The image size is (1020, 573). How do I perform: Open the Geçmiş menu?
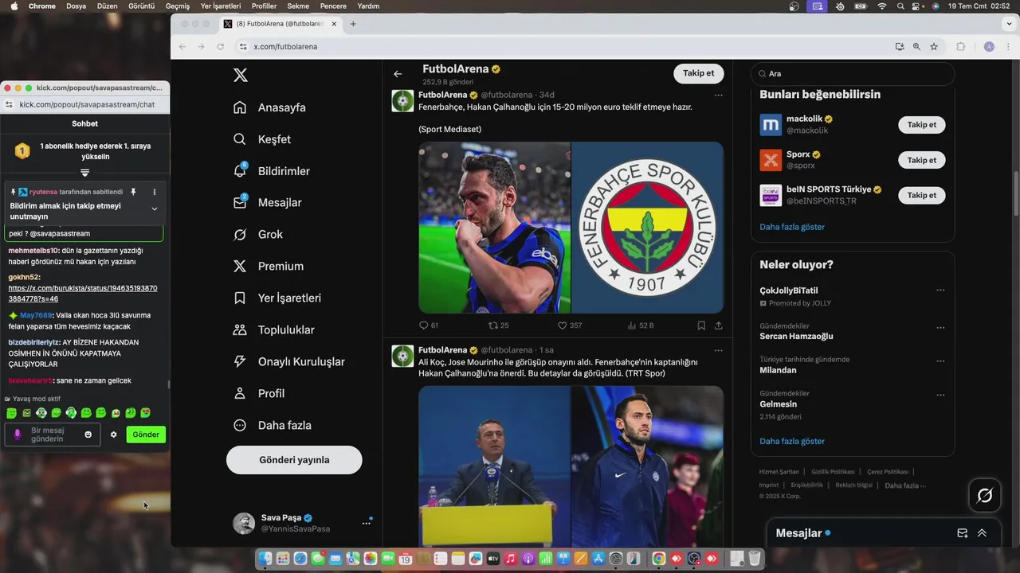click(x=178, y=6)
